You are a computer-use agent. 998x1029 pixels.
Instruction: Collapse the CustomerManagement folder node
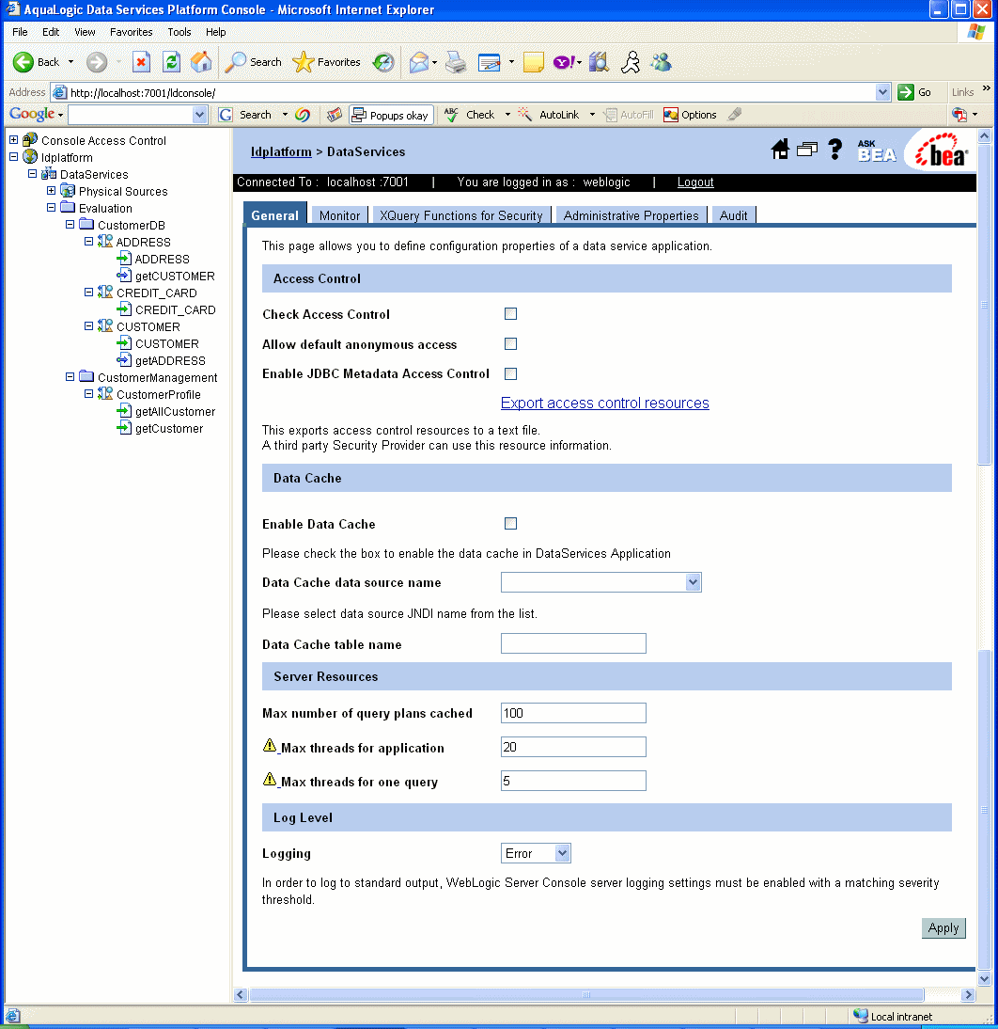tap(70, 376)
